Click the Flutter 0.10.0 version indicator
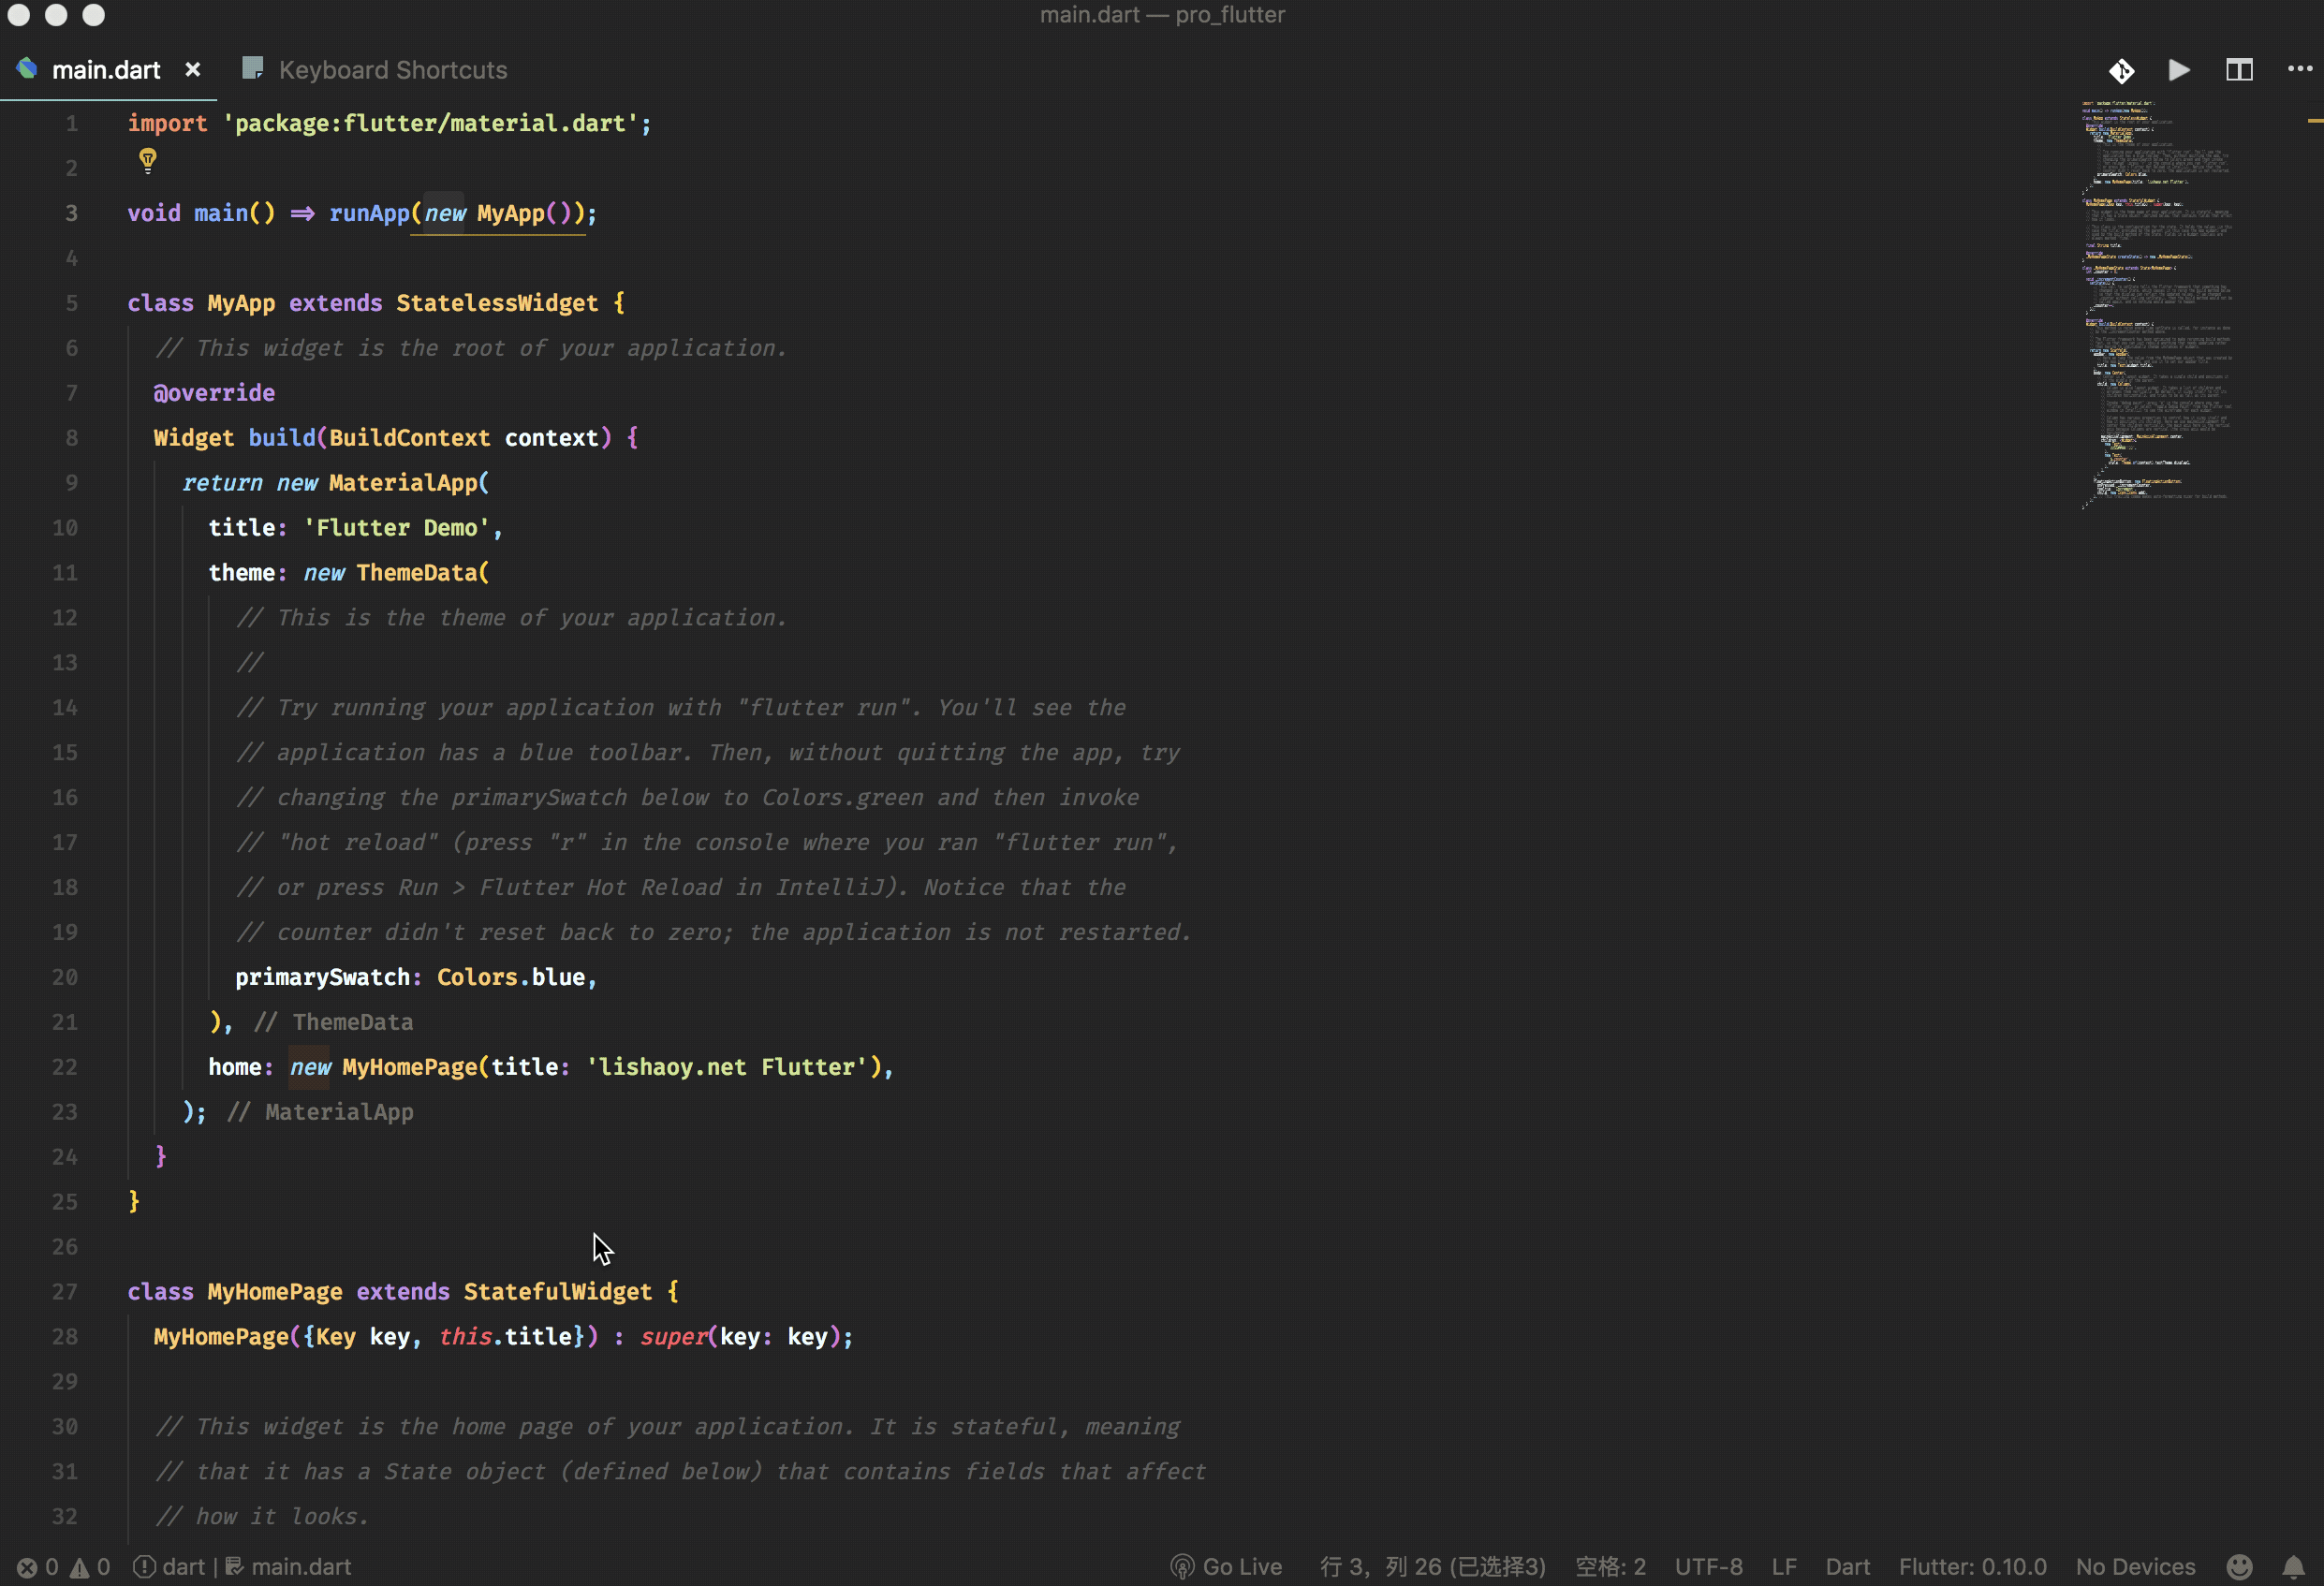The width and height of the screenshot is (2324, 1586). (x=1972, y=1567)
